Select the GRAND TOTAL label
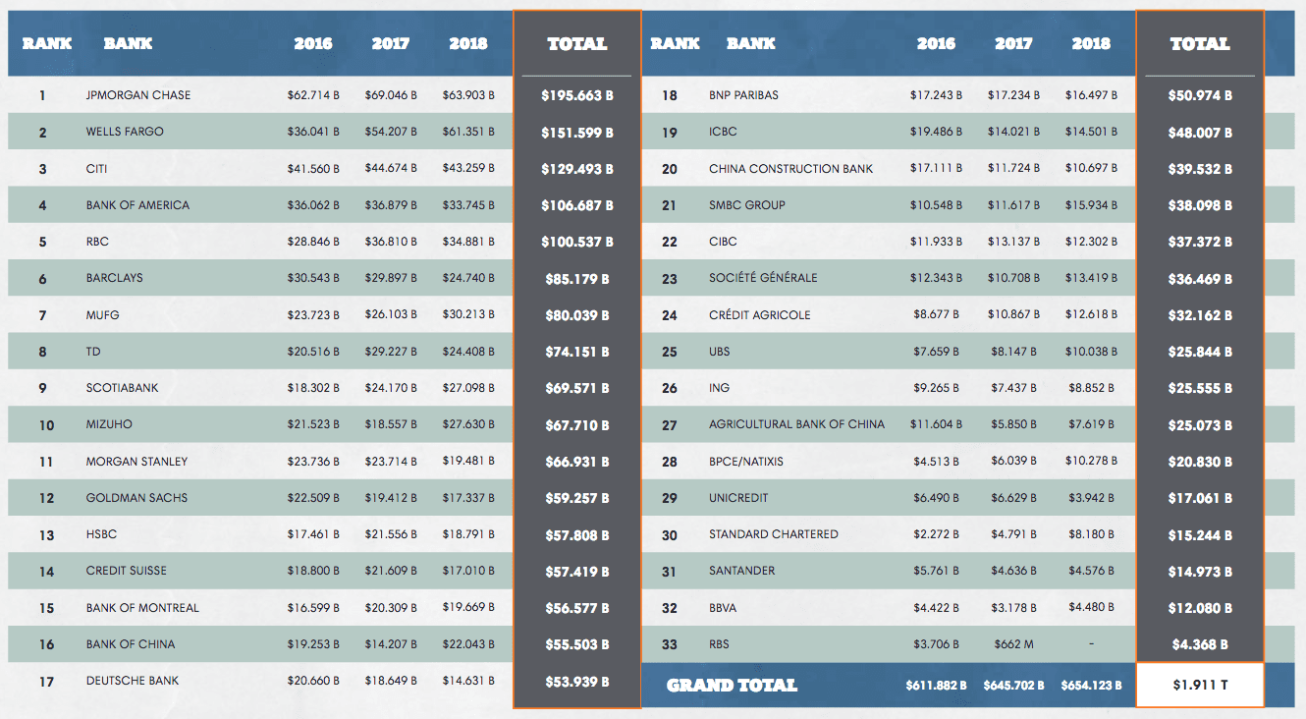 (732, 686)
